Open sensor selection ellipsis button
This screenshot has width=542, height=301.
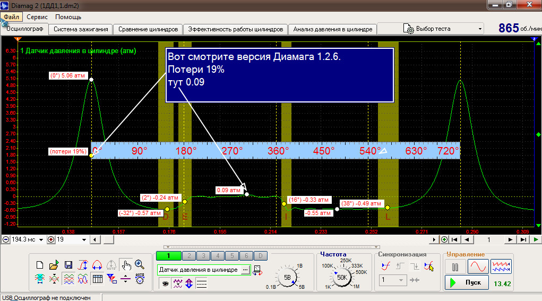(245, 270)
